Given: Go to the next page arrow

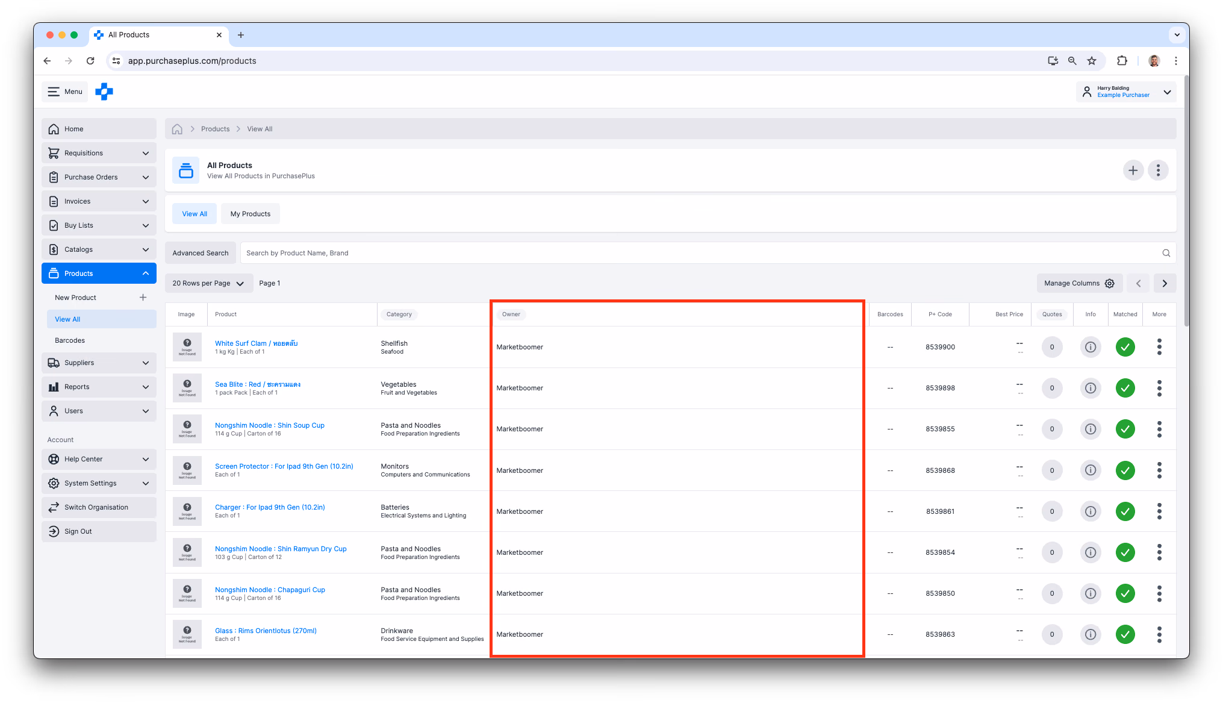Looking at the screenshot, I should (x=1165, y=283).
